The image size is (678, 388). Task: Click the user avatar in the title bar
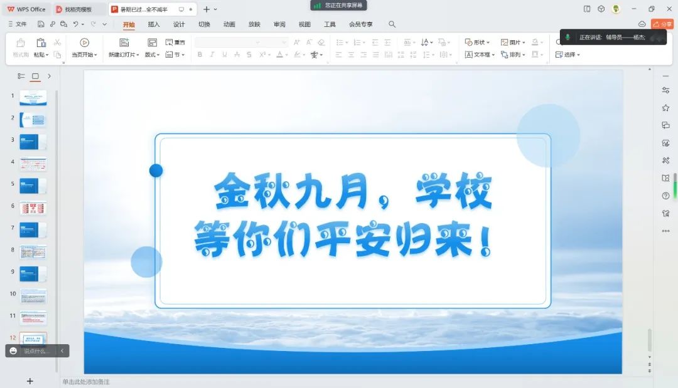[x=616, y=9]
